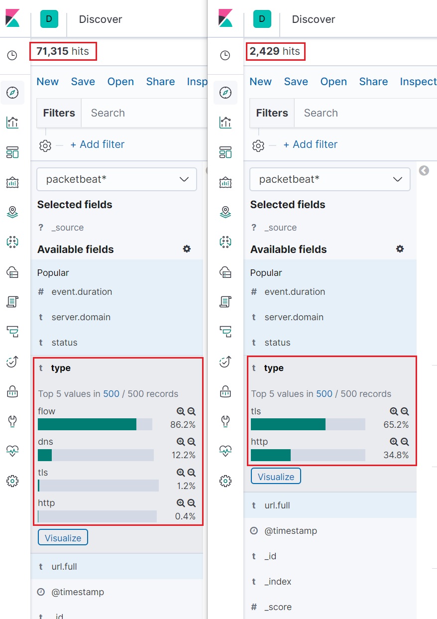Expand packetbeat* index pattern dropdown on left
The width and height of the screenshot is (437, 619).
point(117,179)
